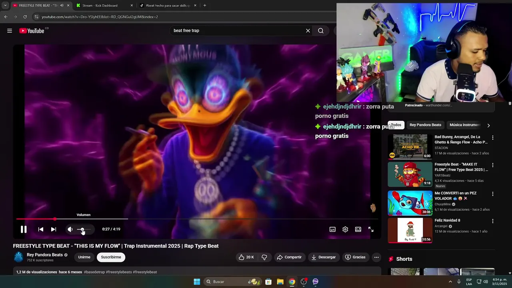Download the video with Descargar
Screen dimensions: 512x288
pyautogui.click(x=324, y=257)
